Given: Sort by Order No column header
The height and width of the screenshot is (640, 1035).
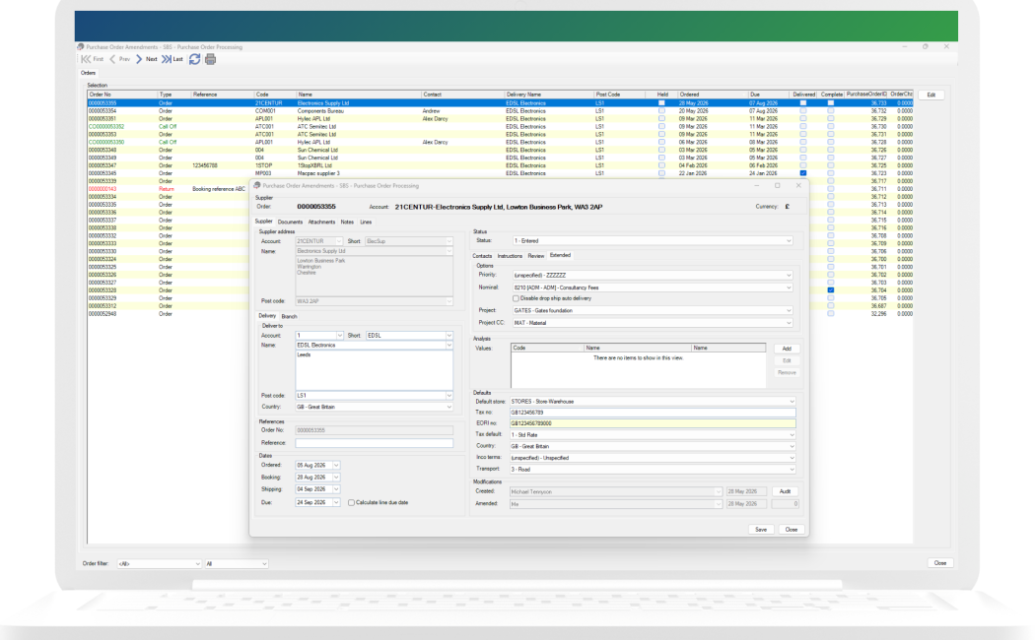Looking at the screenshot, I should 123,95.
